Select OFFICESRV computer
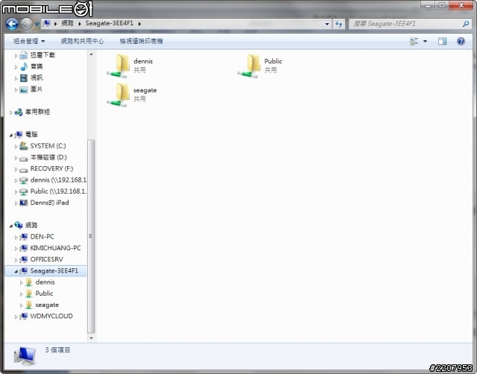 (47, 259)
